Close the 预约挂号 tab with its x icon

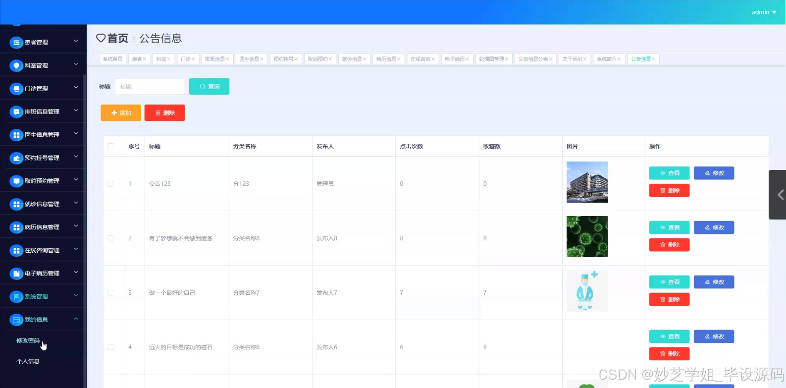point(296,59)
